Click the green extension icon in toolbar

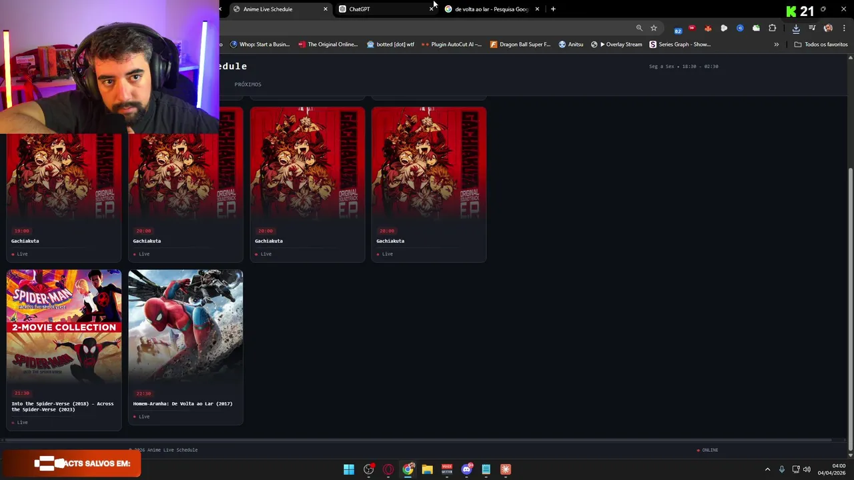pos(756,28)
